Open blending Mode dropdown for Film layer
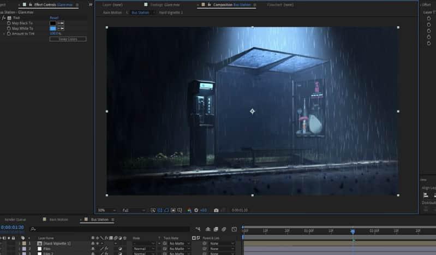The height and width of the screenshot is (255, 436). pyautogui.click(x=144, y=249)
